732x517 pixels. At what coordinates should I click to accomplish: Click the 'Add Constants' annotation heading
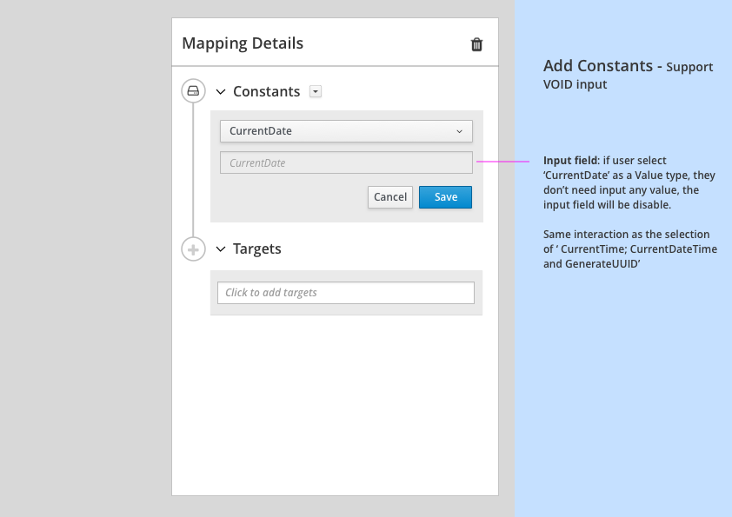point(596,65)
